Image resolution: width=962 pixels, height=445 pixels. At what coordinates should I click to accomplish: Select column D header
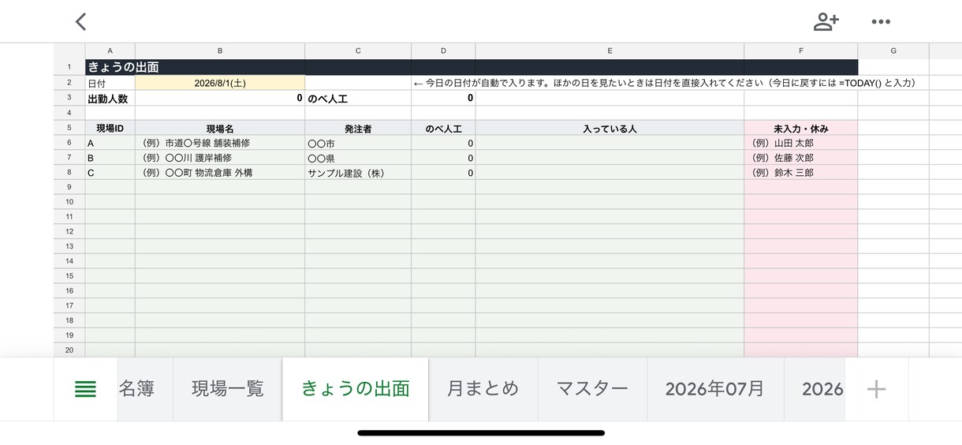(x=443, y=51)
